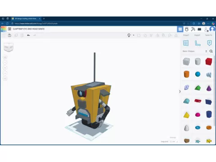This screenshot has height=162, width=216.
Task: Pick the light blue Scribble shape
Action: tap(209, 74)
